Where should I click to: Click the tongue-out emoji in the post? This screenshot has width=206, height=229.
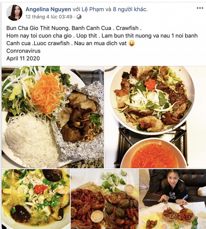pyautogui.click(x=132, y=43)
